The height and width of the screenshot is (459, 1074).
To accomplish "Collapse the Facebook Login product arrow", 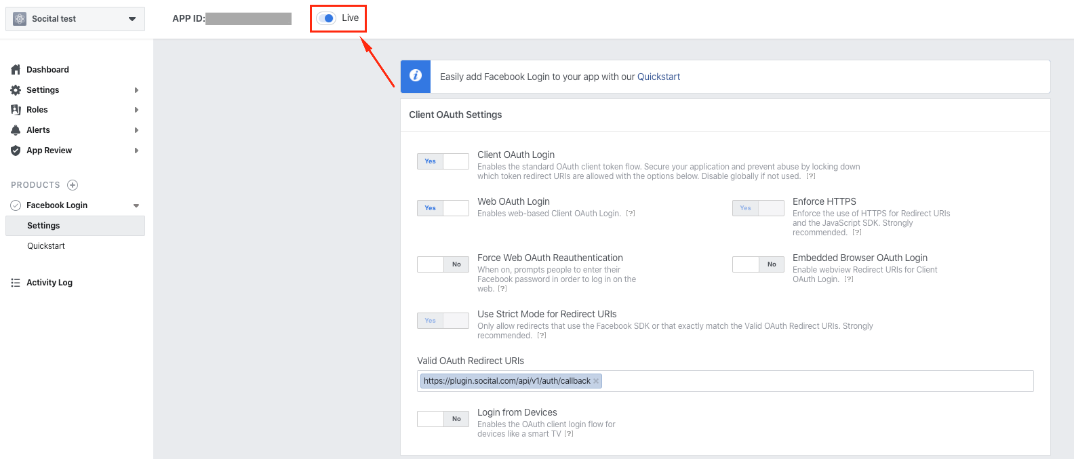I will [x=136, y=205].
